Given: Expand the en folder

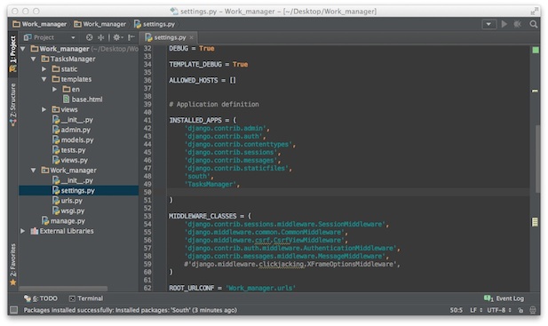Looking at the screenshot, I should point(54,89).
